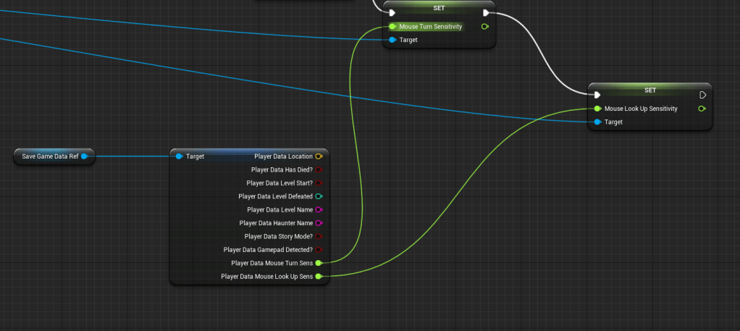Click the Player Data Mouse Look Up Sens pin

(319, 276)
